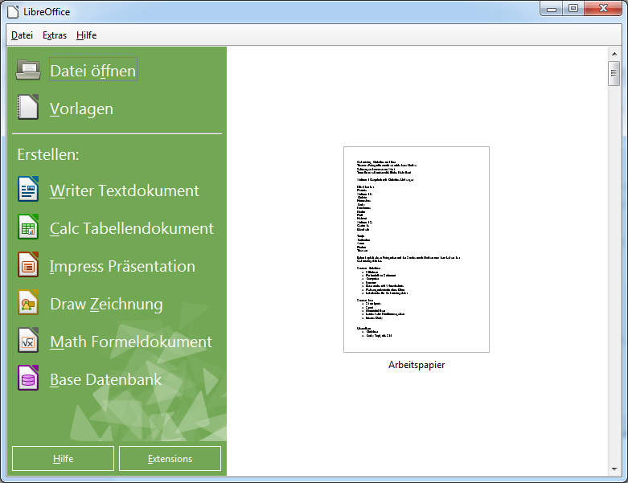
Task: Click the scrollbar up arrow
Action: coord(614,54)
